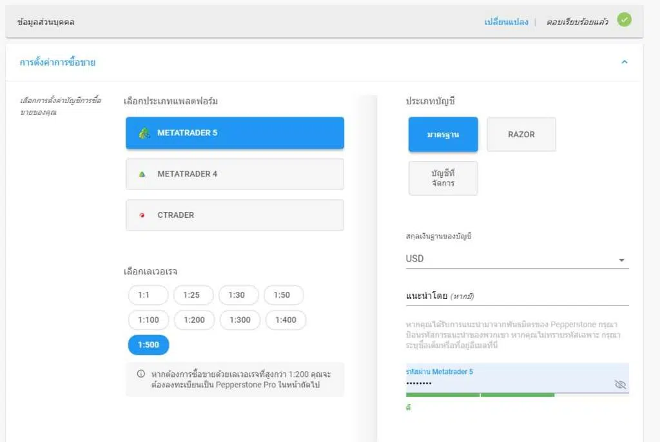
Task: Click the MetaTrader 5 logo icon
Action: [144, 133]
